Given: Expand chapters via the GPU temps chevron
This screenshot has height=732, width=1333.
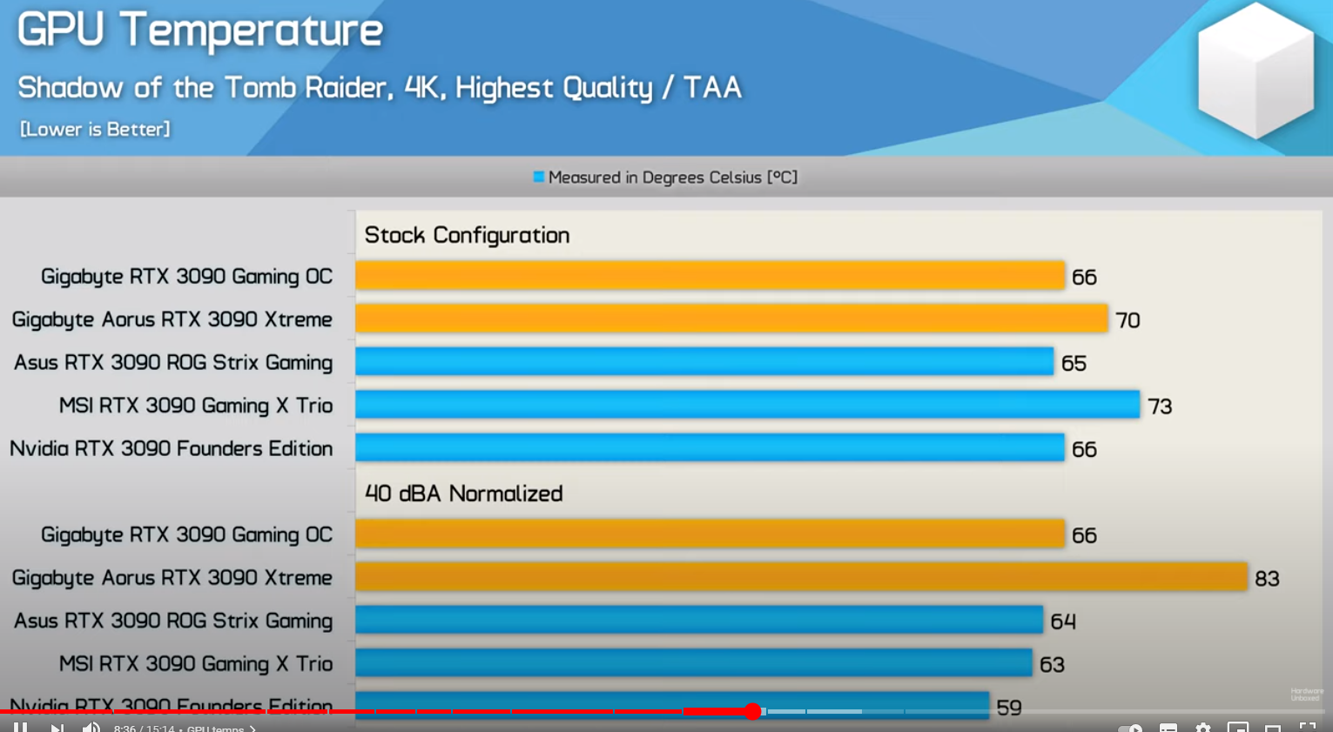Looking at the screenshot, I should pyautogui.click(x=252, y=729).
